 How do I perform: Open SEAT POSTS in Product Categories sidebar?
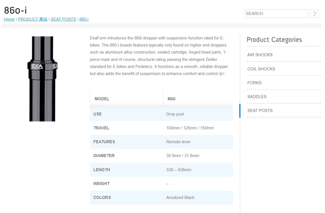coord(260,111)
